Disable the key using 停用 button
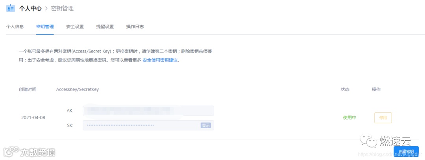Viewport: 425px width, 160px height. (x=383, y=118)
